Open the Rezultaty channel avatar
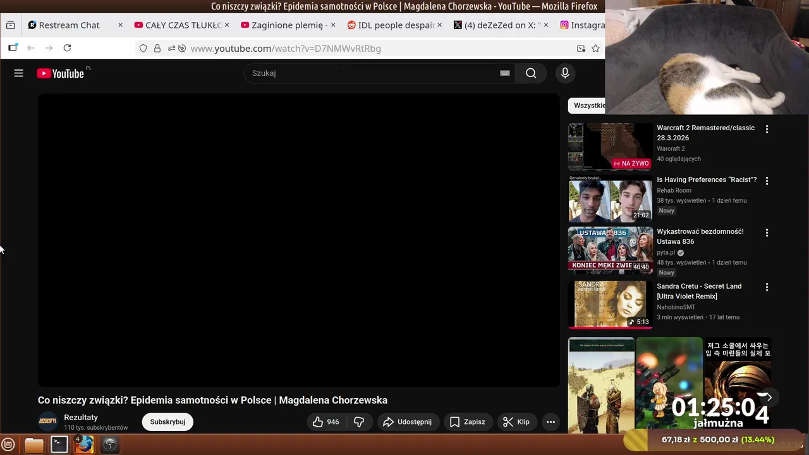Image resolution: width=809 pixels, height=455 pixels. (x=48, y=422)
